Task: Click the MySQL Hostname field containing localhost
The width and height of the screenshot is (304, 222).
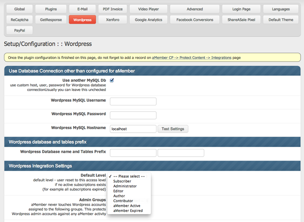Action: (x=133, y=129)
